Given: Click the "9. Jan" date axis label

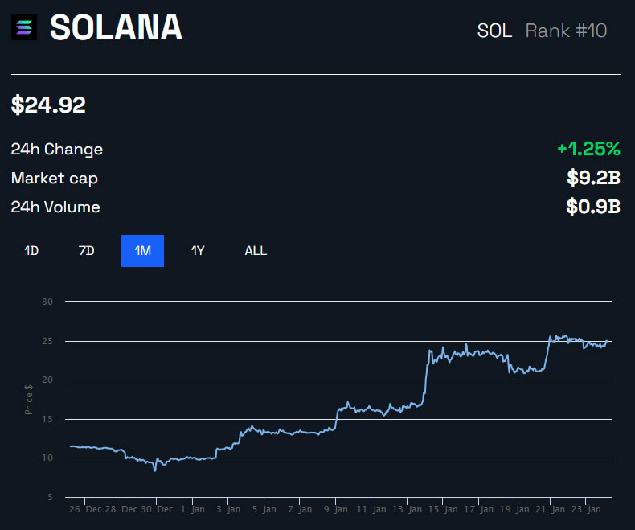Looking at the screenshot, I should 335,509.
